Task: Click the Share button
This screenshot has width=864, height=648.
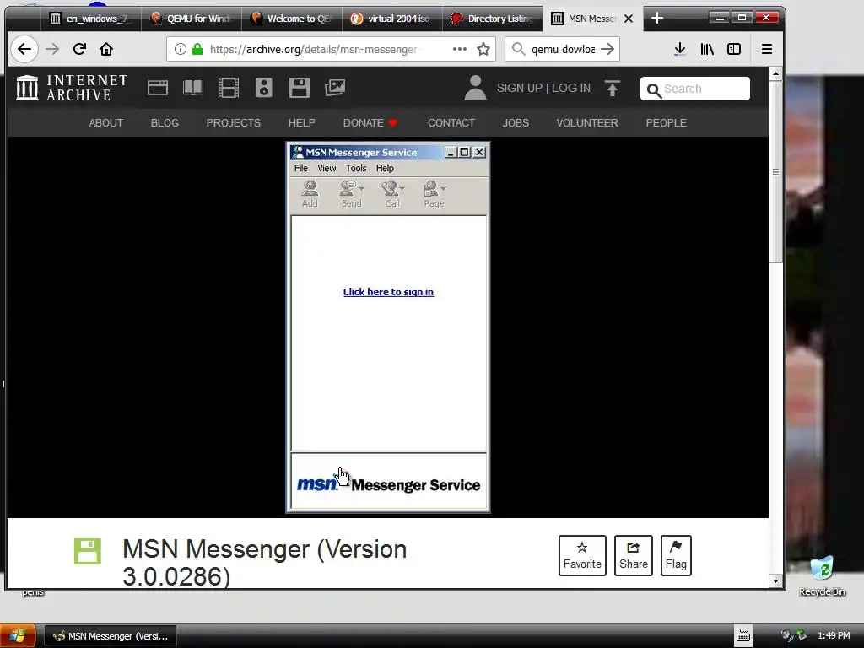Action: (634, 555)
